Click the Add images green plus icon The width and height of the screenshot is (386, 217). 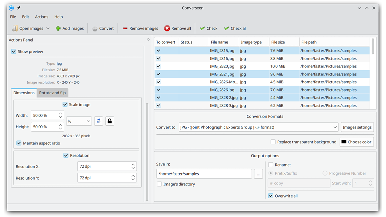[58, 28]
